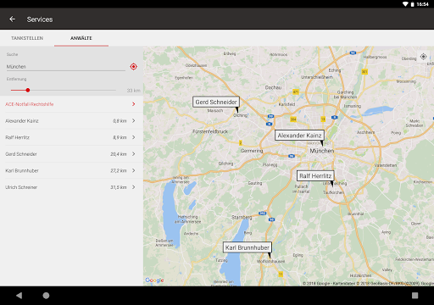Focus the München search field

point(65,67)
